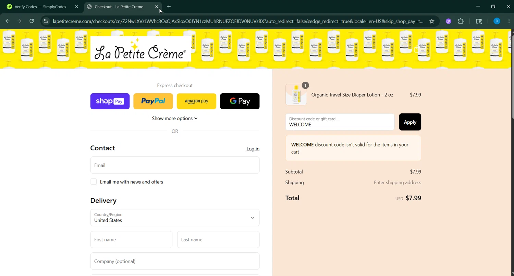Click the Discount code or gift card field

click(340, 122)
